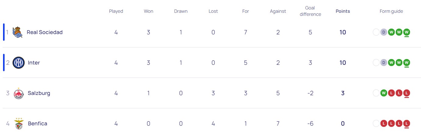Click Inter's empty first form circle
This screenshot has width=421, height=136.
tap(376, 63)
